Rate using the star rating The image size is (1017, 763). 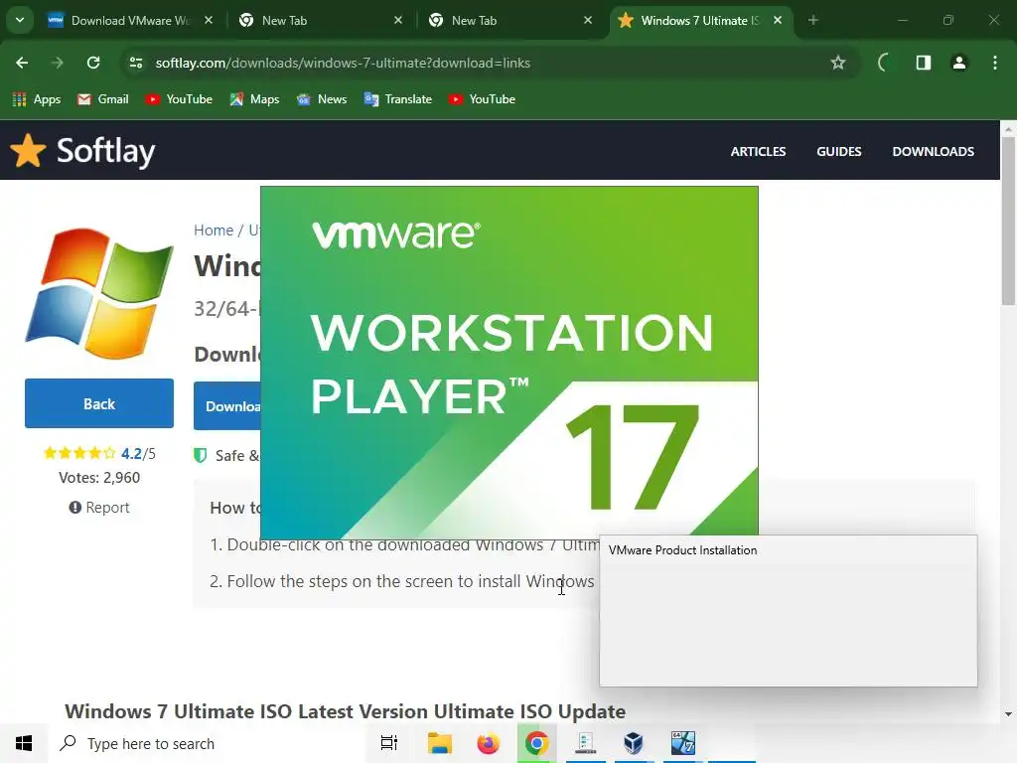pos(79,453)
